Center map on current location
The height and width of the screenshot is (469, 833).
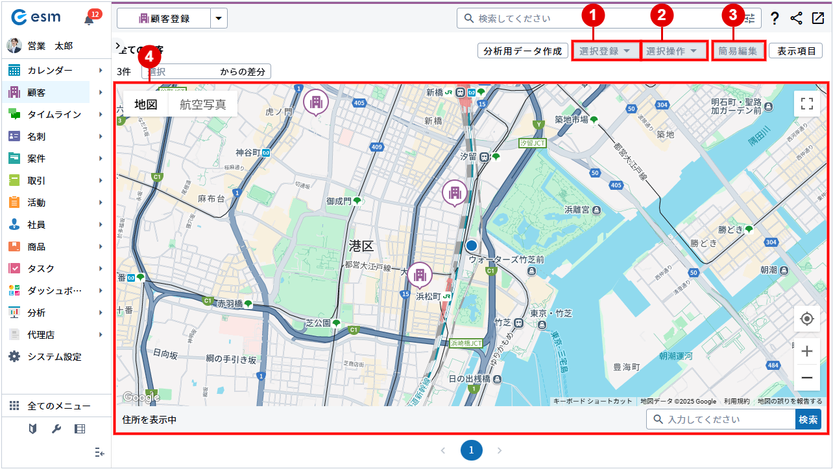(807, 319)
